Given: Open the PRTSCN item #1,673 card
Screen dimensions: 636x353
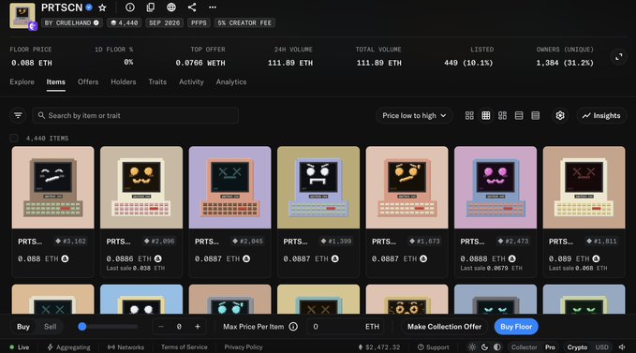Looking at the screenshot, I should (407, 212).
